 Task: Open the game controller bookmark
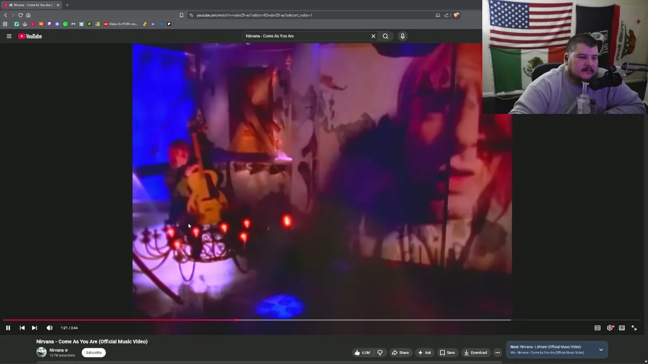click(73, 24)
